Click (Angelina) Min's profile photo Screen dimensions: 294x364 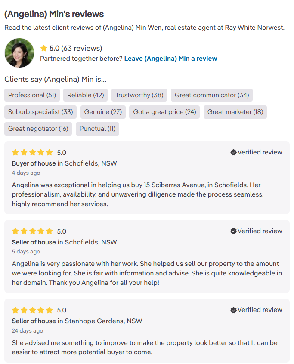[19, 52]
